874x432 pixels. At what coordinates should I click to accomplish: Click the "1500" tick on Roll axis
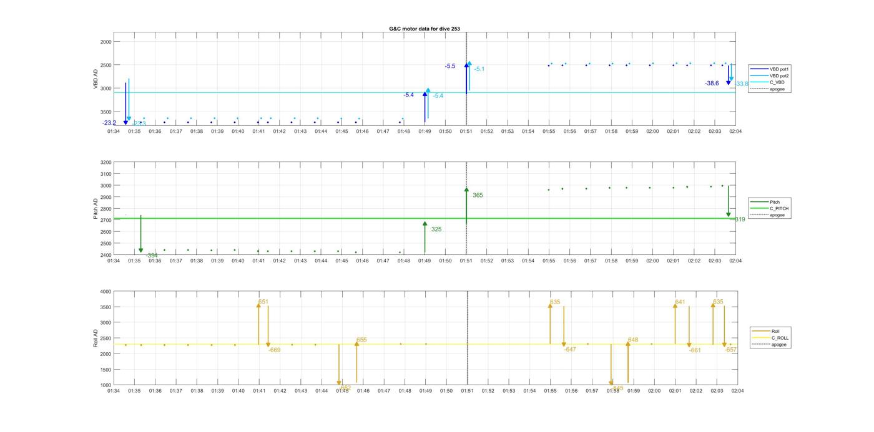point(106,370)
